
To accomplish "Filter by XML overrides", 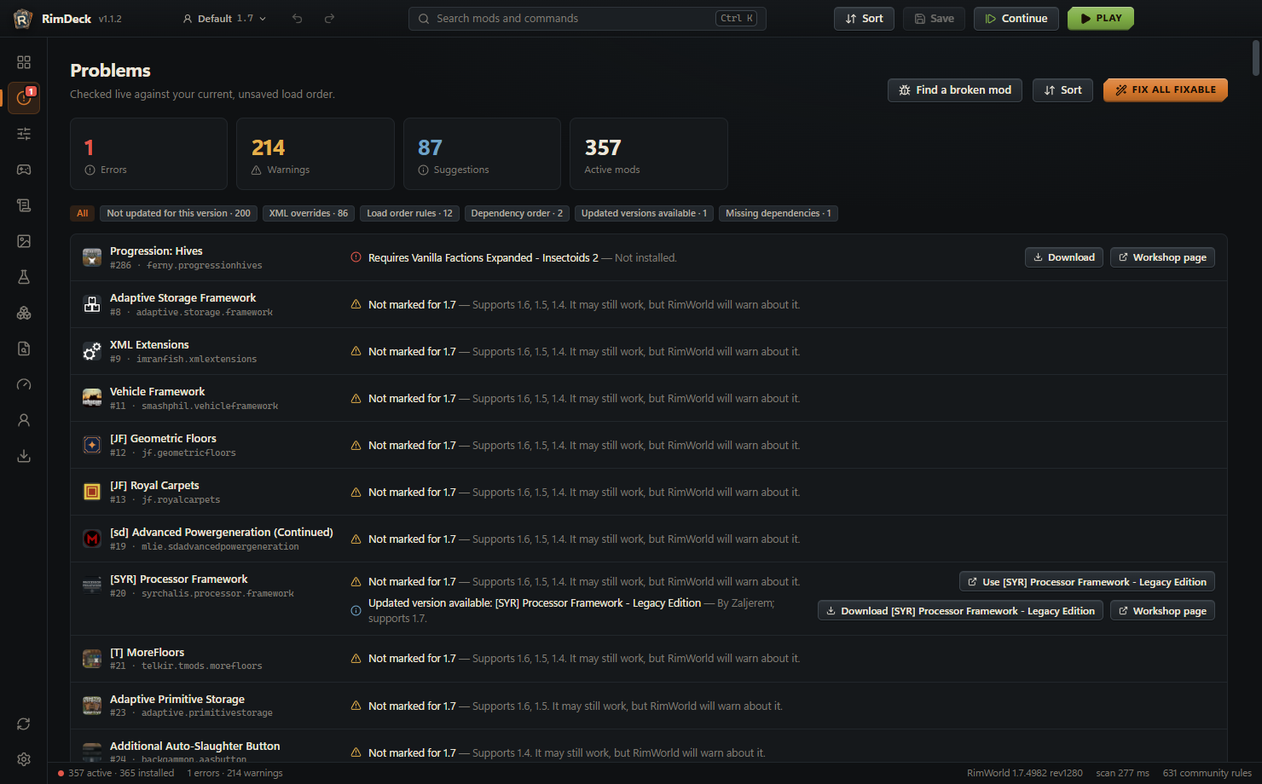I will (309, 213).
